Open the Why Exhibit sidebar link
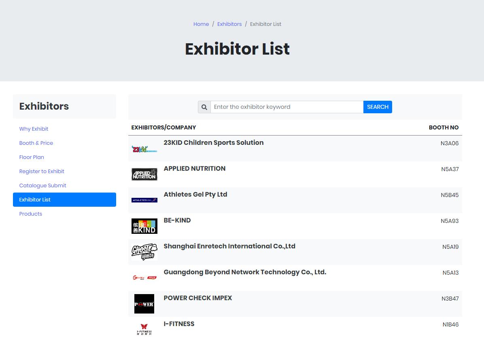This screenshot has height=339, width=484. click(x=34, y=129)
